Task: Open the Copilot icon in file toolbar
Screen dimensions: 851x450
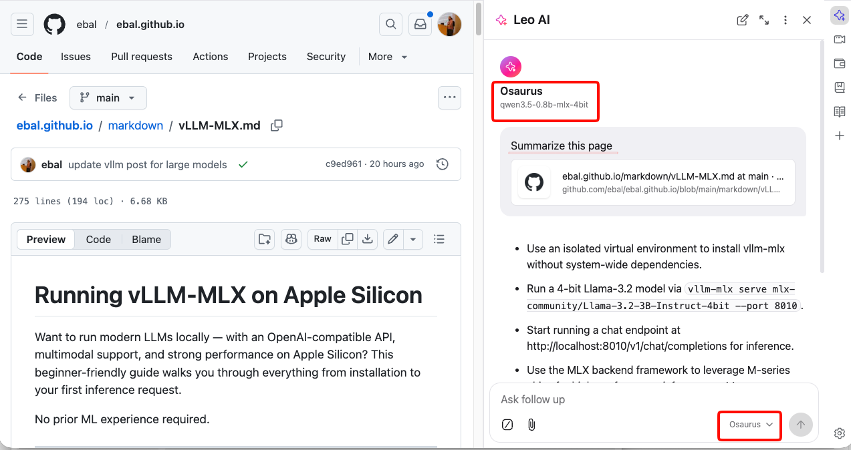Action: 291,239
